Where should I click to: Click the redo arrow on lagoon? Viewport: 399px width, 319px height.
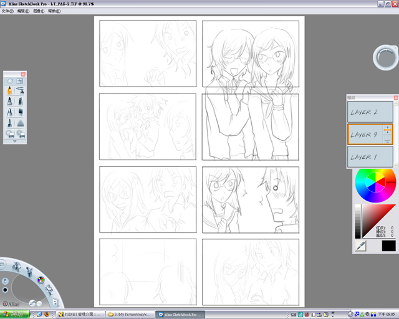(x=39, y=303)
